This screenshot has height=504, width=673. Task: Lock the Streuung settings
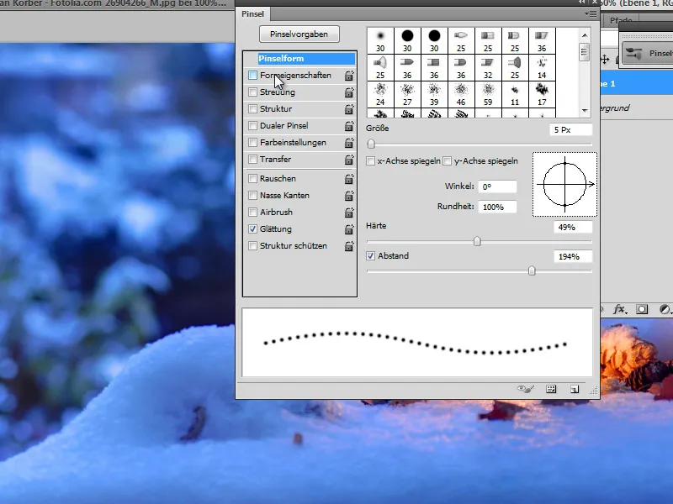click(349, 92)
